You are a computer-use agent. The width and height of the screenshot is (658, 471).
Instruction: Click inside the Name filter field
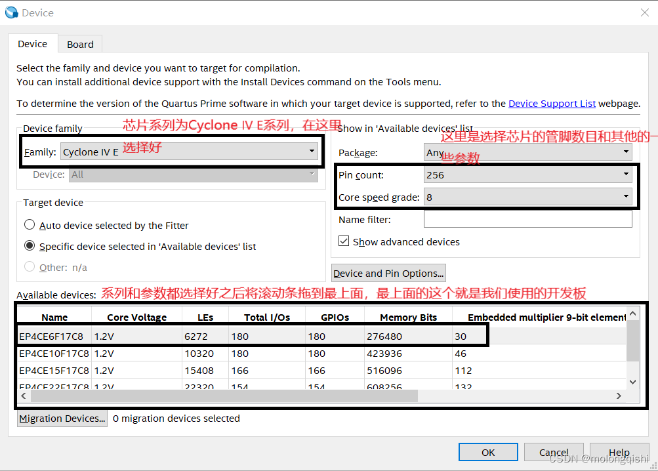click(x=528, y=219)
